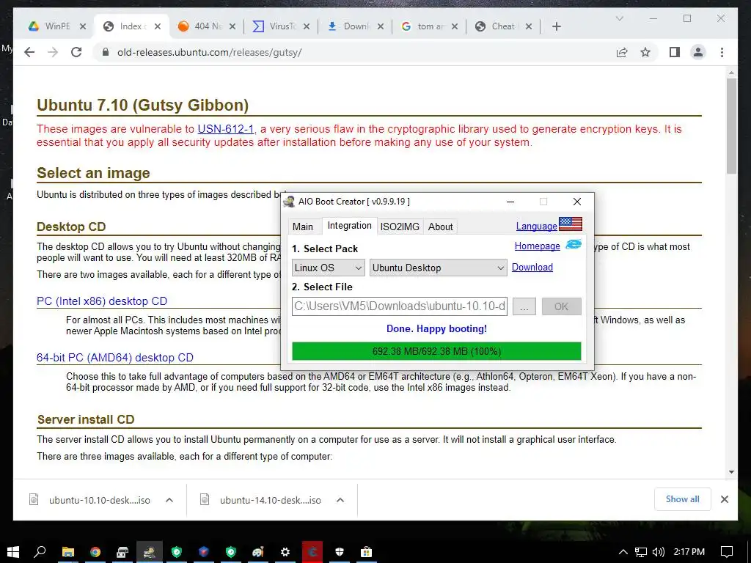Open Paint icon in taskbar
The image size is (751, 563).
258,552
